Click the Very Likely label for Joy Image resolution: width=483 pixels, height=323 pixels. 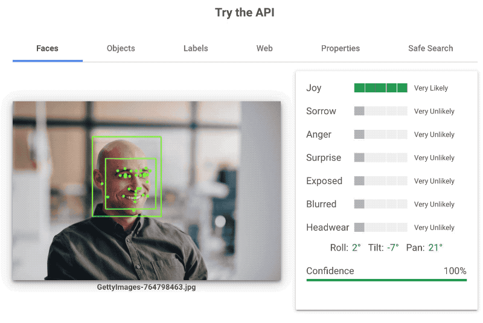click(x=431, y=88)
